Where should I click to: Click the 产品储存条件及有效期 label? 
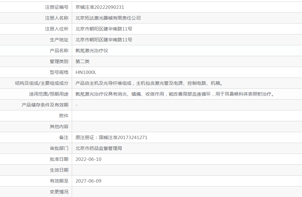tap(45, 105)
